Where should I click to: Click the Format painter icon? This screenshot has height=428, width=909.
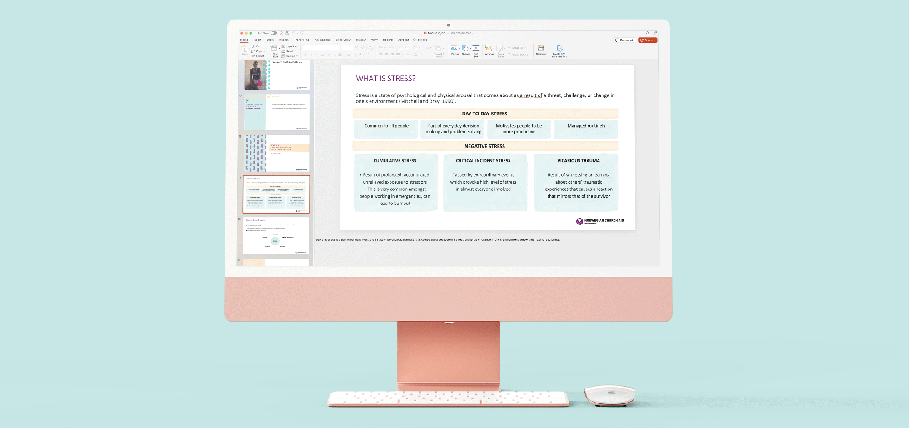click(x=253, y=56)
